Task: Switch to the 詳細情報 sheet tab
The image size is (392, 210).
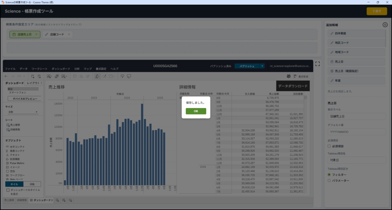Action: [x=22, y=200]
